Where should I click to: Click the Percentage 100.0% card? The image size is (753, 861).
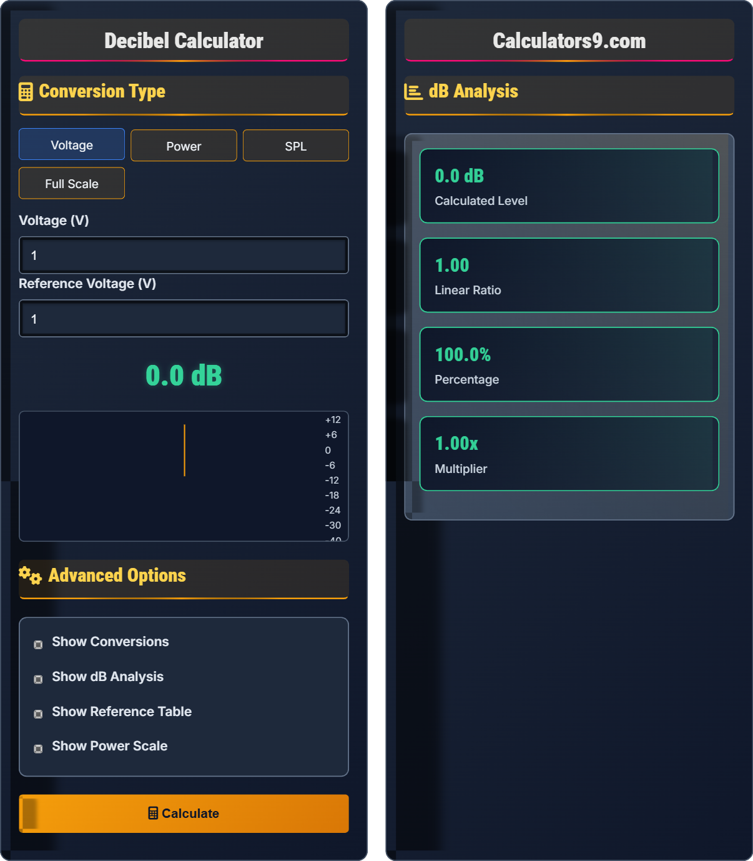coord(569,364)
